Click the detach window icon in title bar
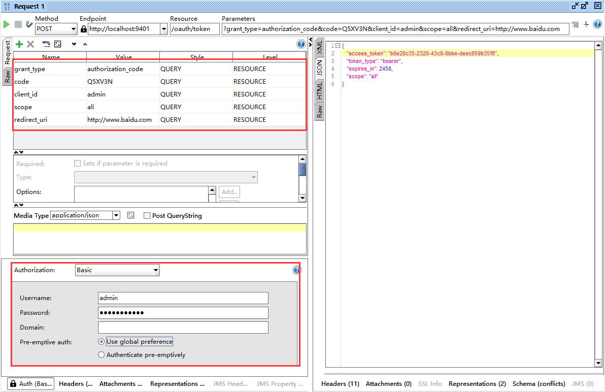This screenshot has width=605, height=392. coord(575,6)
